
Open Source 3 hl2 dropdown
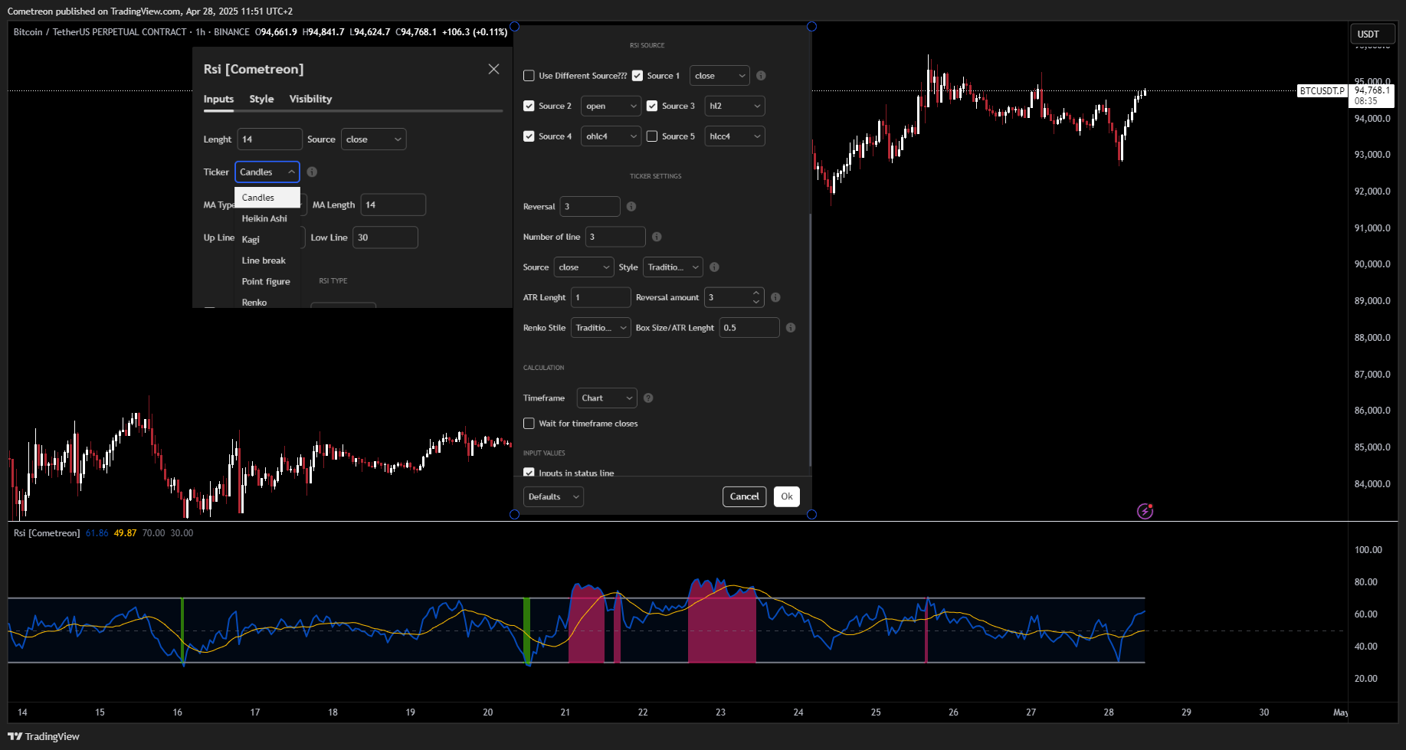pyautogui.click(x=735, y=106)
